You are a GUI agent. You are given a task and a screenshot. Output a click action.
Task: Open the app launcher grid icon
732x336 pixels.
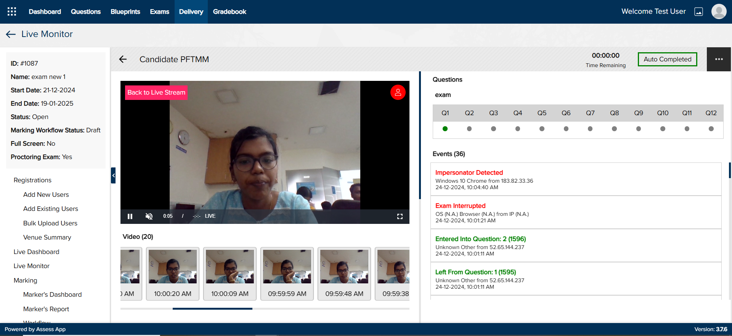coord(12,11)
